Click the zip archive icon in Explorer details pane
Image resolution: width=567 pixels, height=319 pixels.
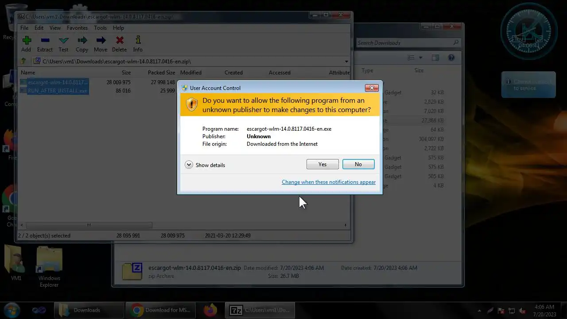(x=132, y=271)
